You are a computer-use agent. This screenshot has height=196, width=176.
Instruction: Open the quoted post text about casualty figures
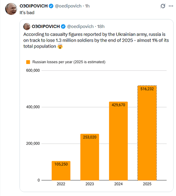pyautogui.click(x=96, y=40)
